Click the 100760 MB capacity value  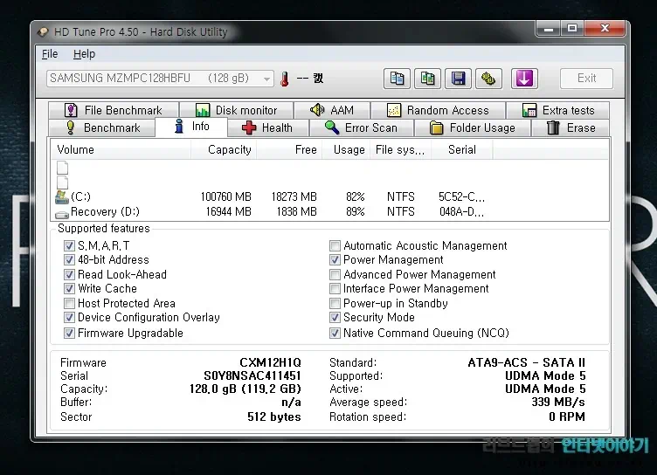(225, 196)
